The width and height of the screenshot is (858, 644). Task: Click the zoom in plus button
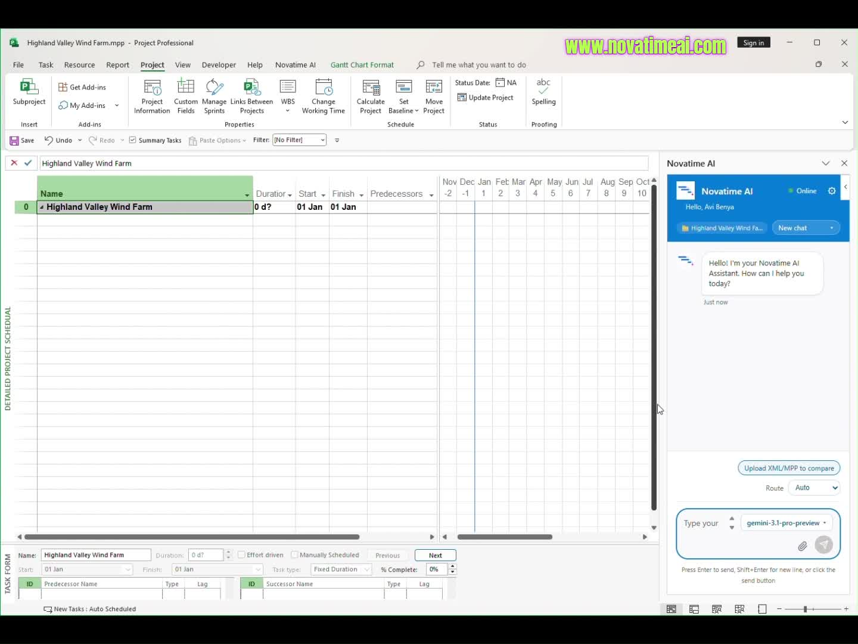pyautogui.click(x=846, y=609)
